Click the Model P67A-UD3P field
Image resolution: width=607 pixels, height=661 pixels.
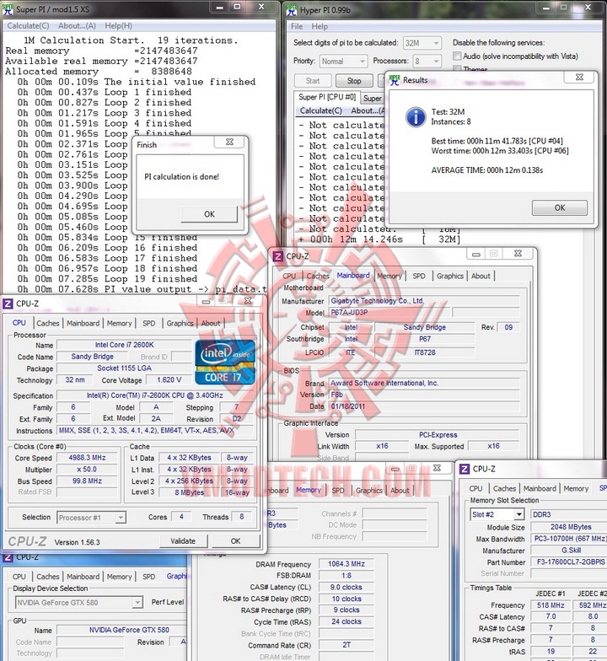click(389, 312)
